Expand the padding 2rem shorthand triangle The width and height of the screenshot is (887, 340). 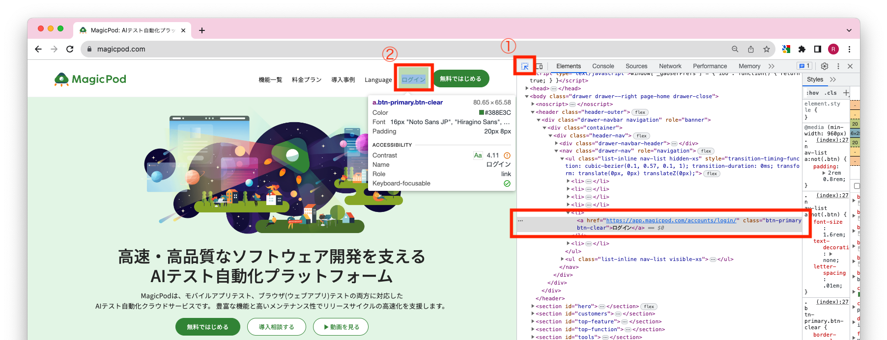(x=825, y=173)
